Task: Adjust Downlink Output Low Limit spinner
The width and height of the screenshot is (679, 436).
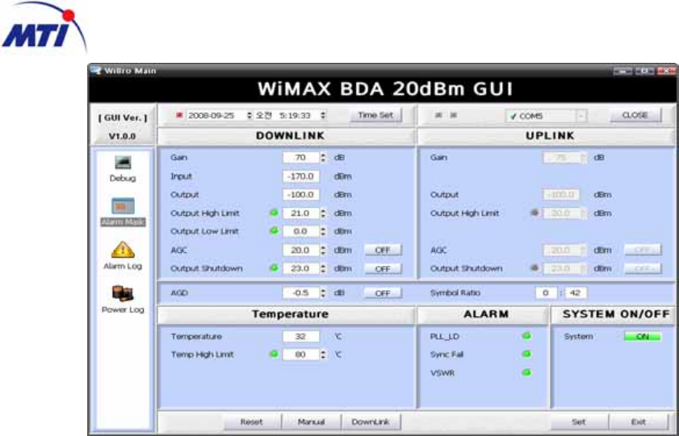Action: [x=323, y=231]
